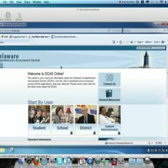The height and width of the screenshot is (168, 168).
Task: Click the MSN favorites bar link
Action: coord(5,37)
